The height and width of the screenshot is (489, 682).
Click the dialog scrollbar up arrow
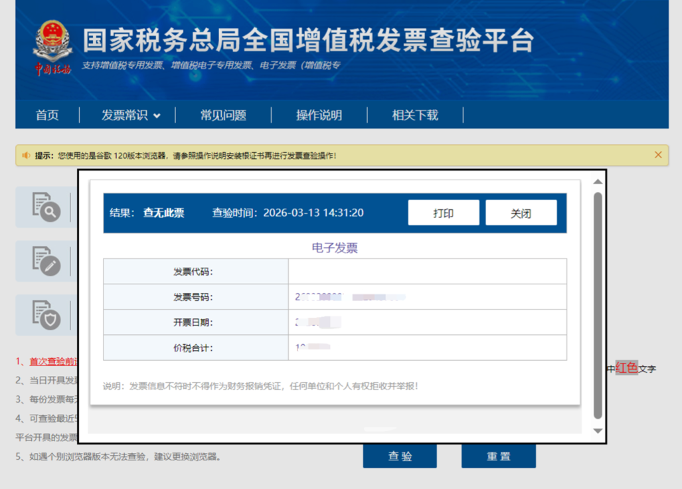598,182
